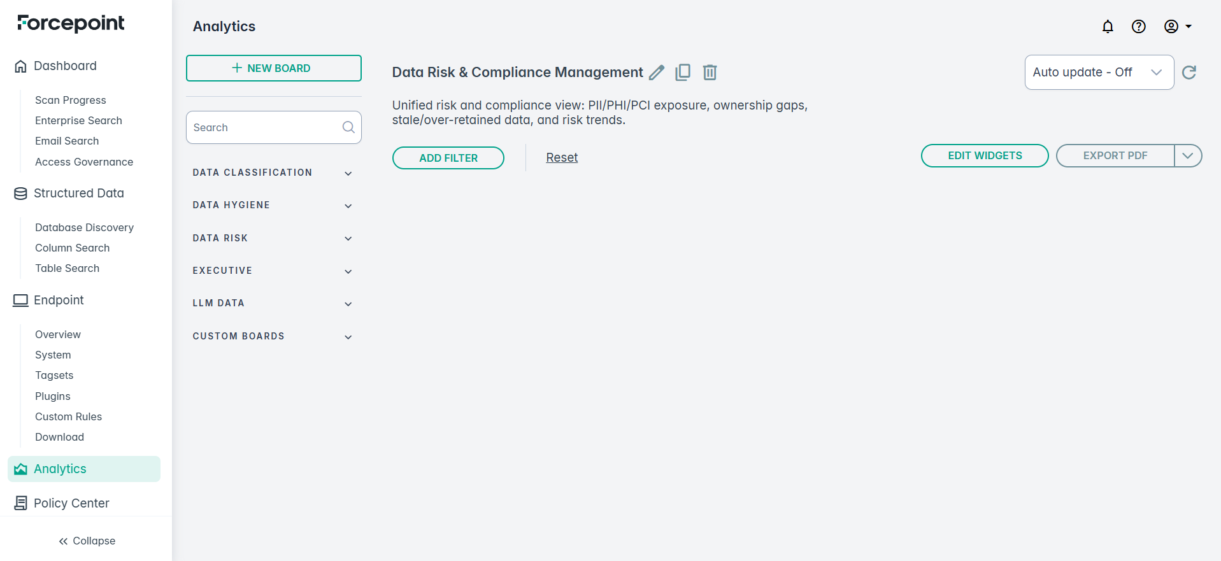Open the user account menu
This screenshot has height=561, width=1221.
tap(1178, 27)
